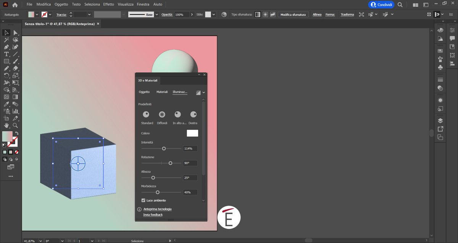Disable the Luce ambiente checkbox
This screenshot has height=243, width=458.
pyautogui.click(x=144, y=200)
